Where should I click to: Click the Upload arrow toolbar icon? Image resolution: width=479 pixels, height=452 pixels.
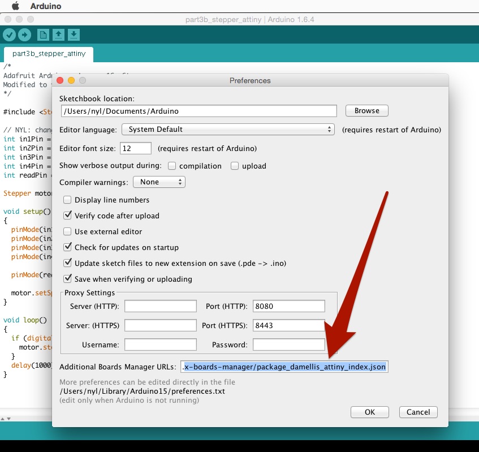click(25, 35)
